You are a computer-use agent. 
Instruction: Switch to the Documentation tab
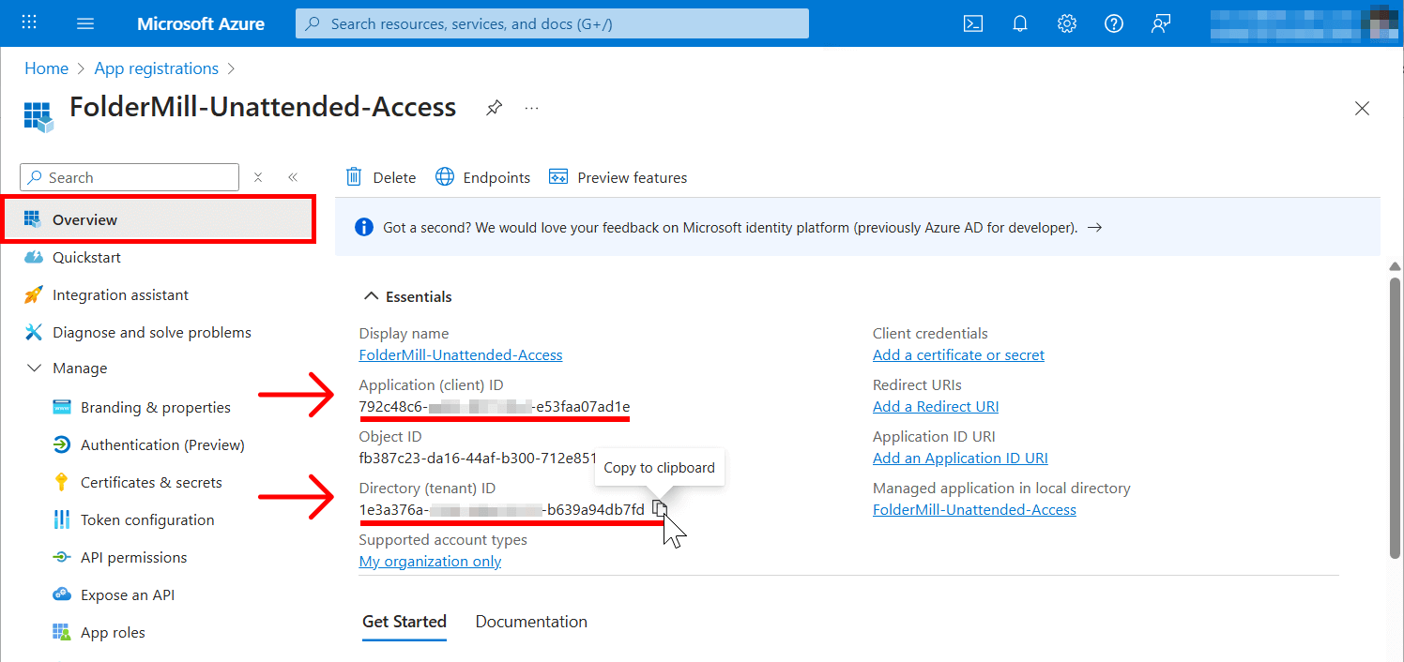click(x=530, y=621)
